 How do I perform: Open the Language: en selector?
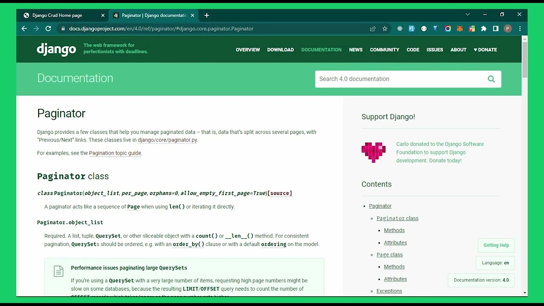pyautogui.click(x=496, y=263)
